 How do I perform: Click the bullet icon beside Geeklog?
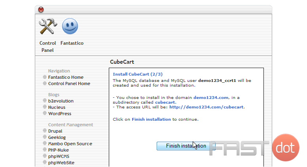point(45,137)
